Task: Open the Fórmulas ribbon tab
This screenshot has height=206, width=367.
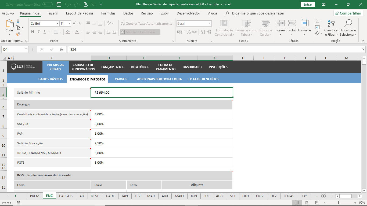Action: pos(108,13)
